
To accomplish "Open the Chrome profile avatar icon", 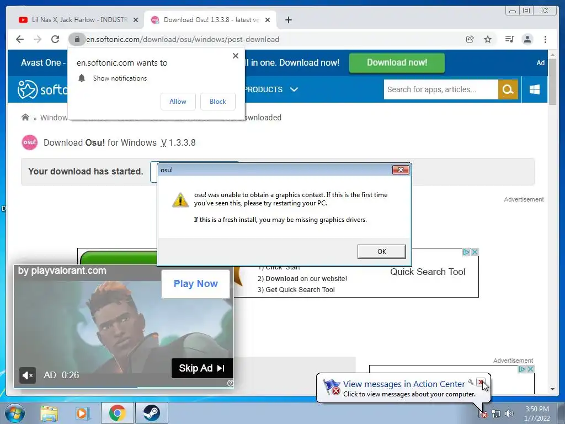I will pyautogui.click(x=527, y=39).
